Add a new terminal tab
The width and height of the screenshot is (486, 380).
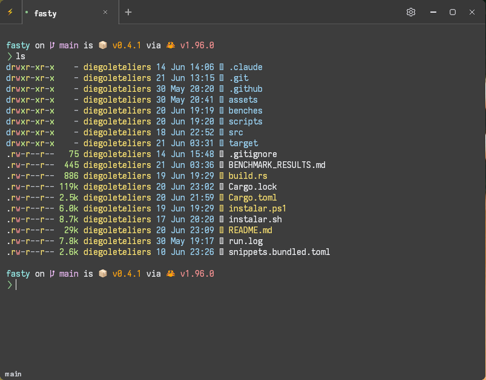pyautogui.click(x=128, y=12)
